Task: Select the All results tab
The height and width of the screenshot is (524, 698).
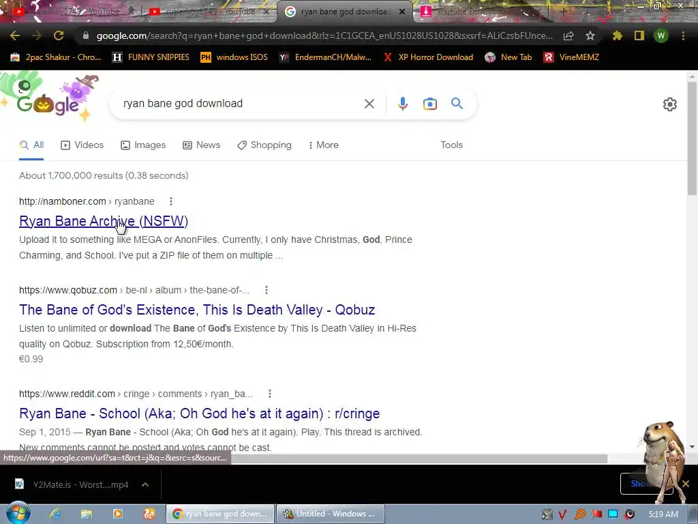Action: click(31, 145)
